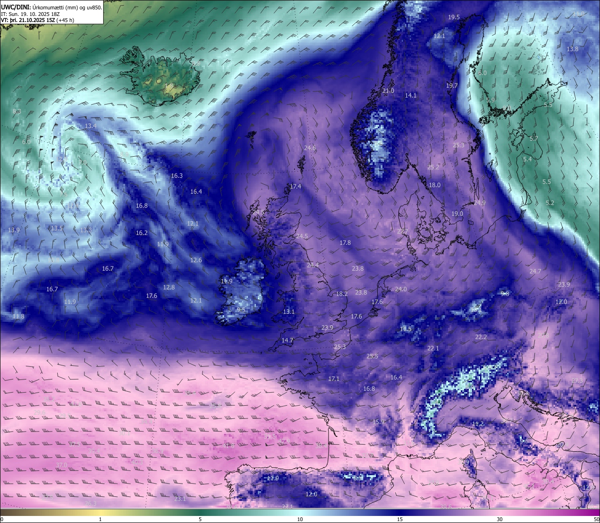Click the colour scale label '15'
This screenshot has height=523, width=600.
400,519
